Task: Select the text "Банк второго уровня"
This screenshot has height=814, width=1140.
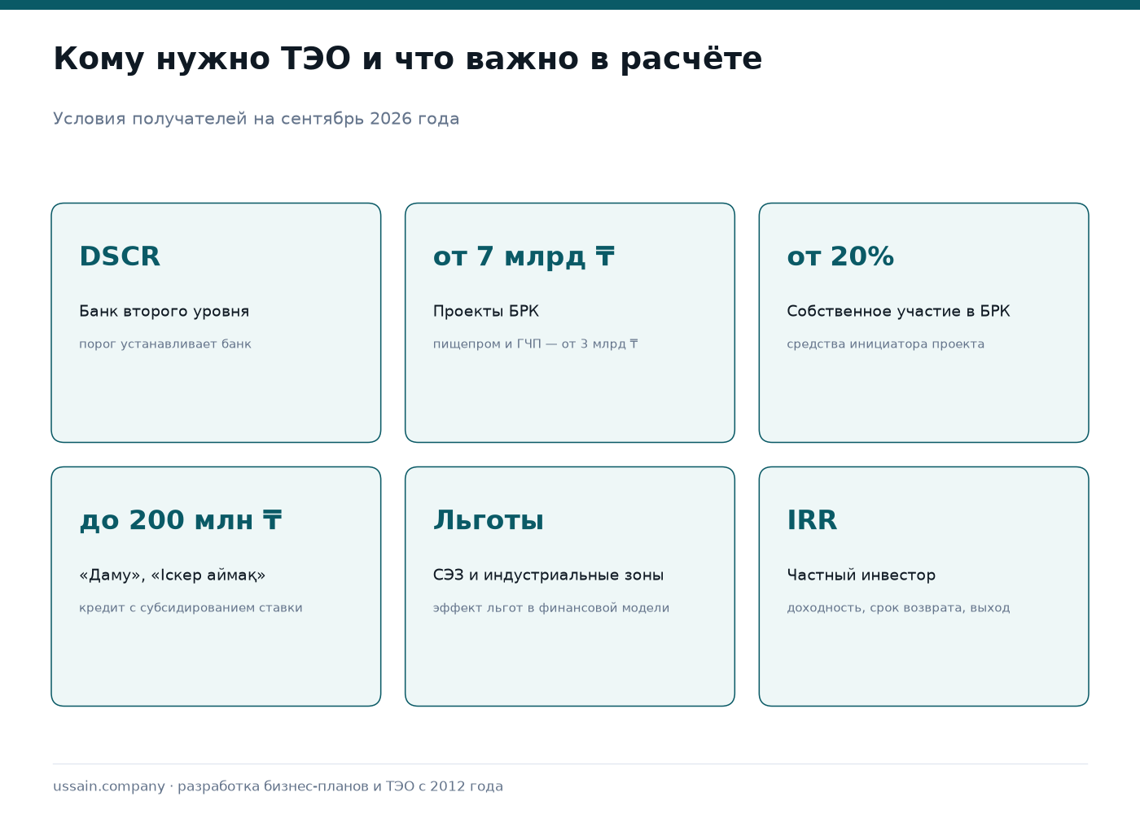Action: [164, 312]
